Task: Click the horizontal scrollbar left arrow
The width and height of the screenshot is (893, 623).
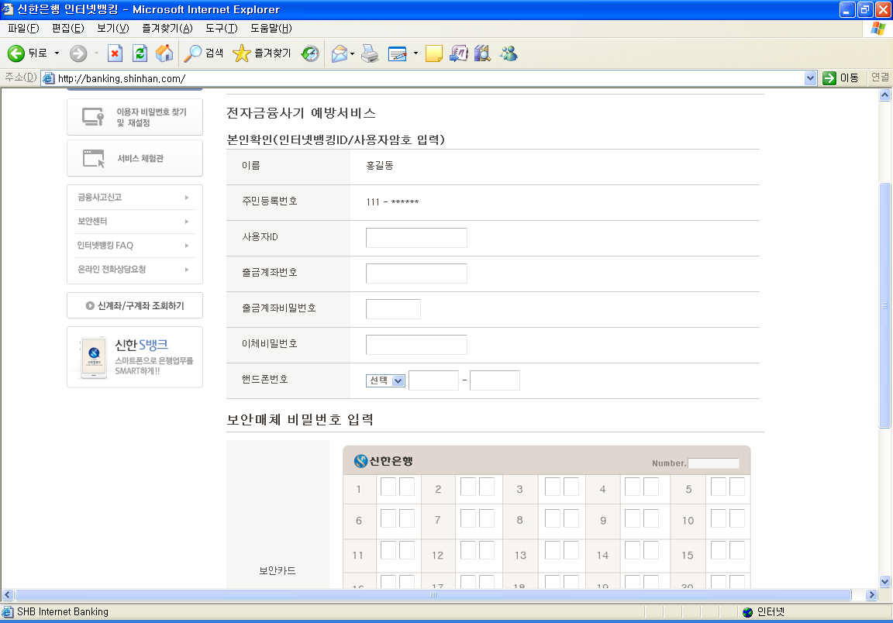Action: (x=8, y=594)
